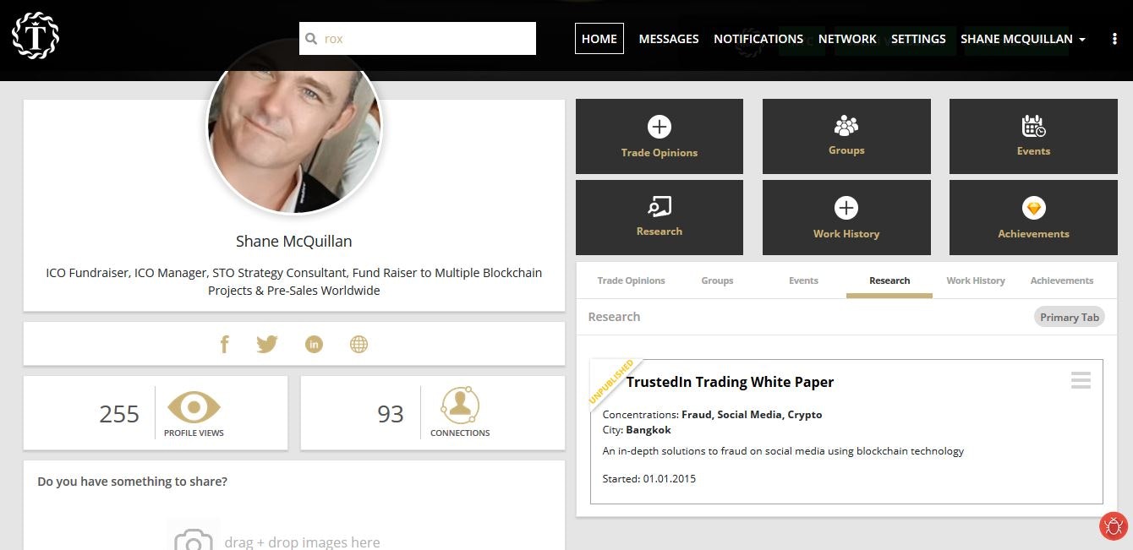Image resolution: width=1133 pixels, height=550 pixels.
Task: Open the TrustedIn Trading White Paper
Action: click(730, 382)
